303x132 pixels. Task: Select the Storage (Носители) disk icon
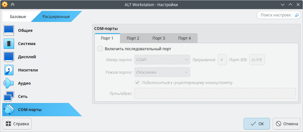9,70
